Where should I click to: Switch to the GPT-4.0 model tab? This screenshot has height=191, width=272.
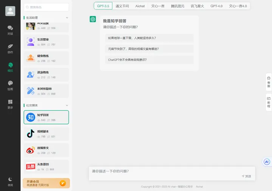216,6
